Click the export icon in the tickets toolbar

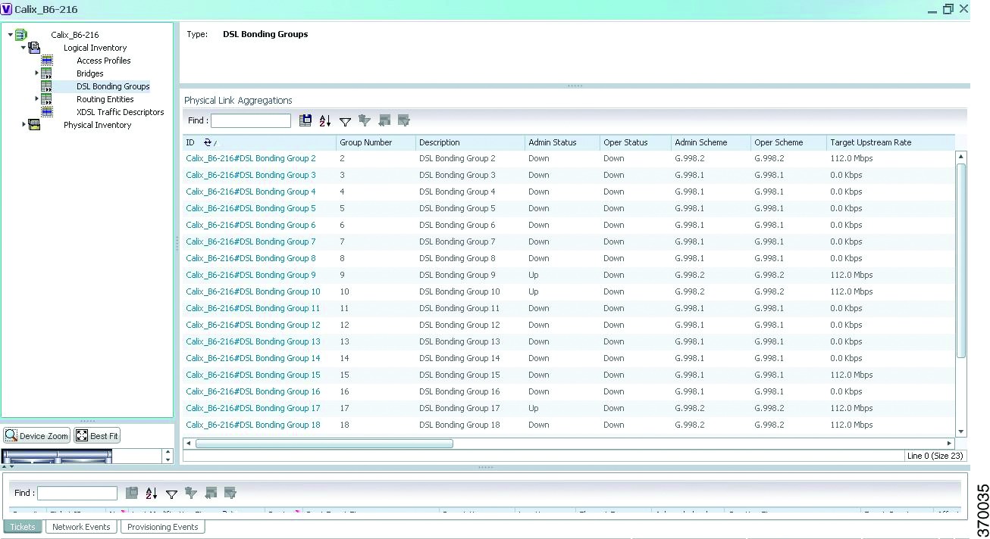click(x=132, y=493)
